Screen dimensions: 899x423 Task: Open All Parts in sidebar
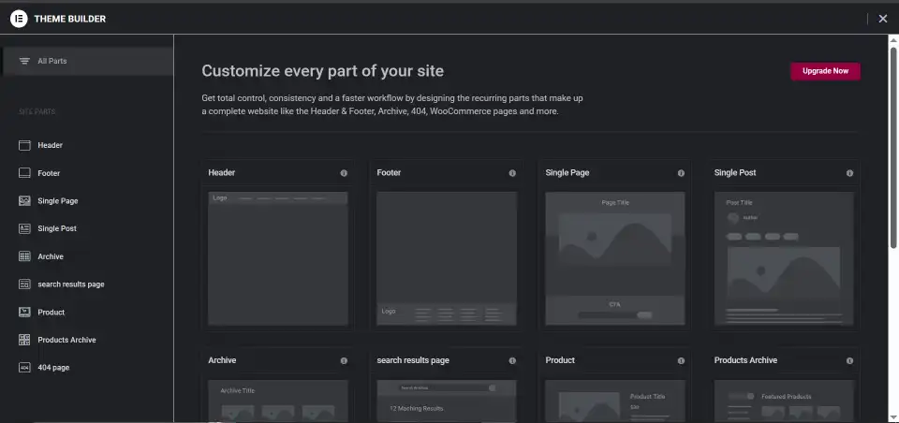pyautogui.click(x=87, y=62)
